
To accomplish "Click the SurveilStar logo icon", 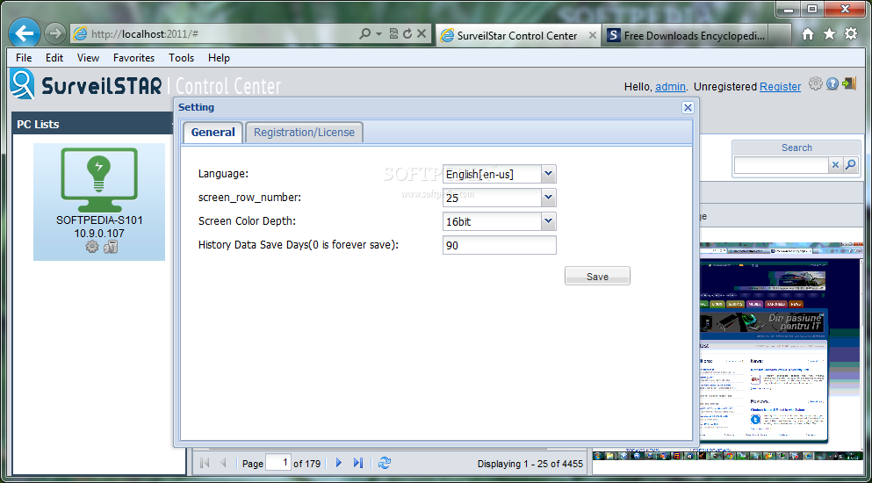I will [x=23, y=84].
